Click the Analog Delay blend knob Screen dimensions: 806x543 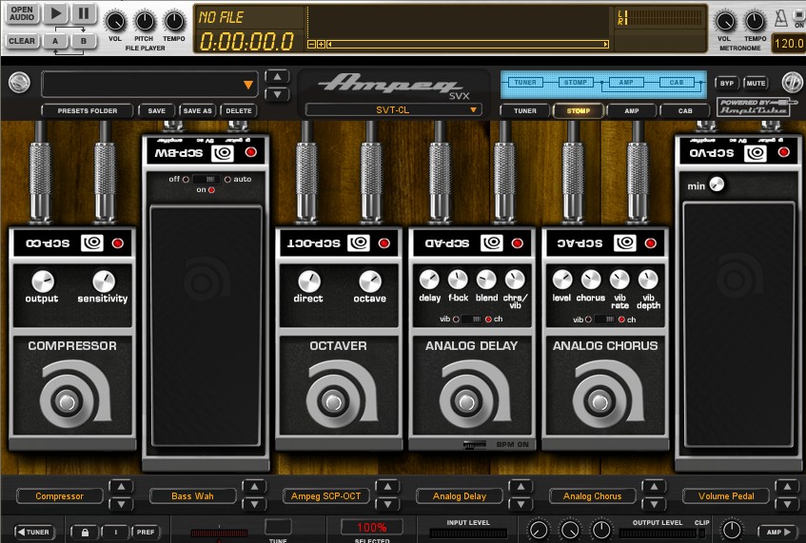[486, 280]
